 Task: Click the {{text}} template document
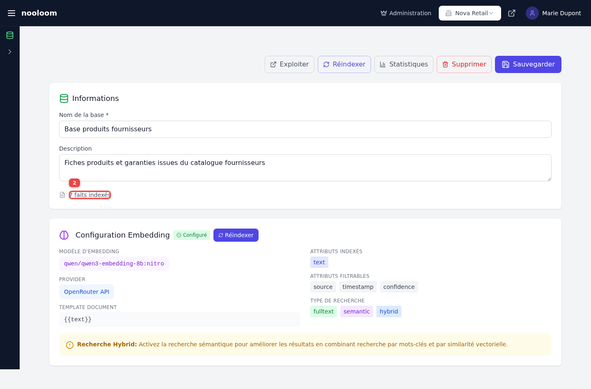(179, 320)
